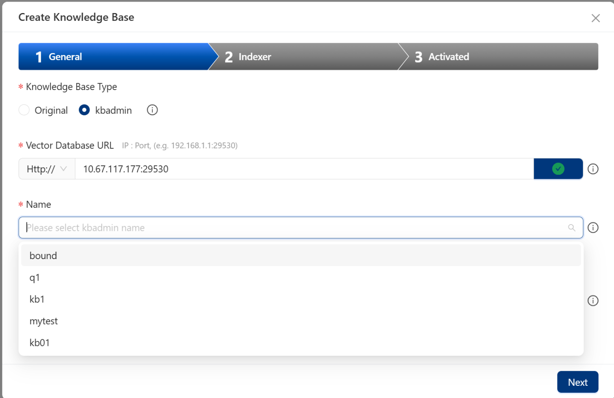
Task: Choose 'bound' from the name list
Action: [43, 256]
